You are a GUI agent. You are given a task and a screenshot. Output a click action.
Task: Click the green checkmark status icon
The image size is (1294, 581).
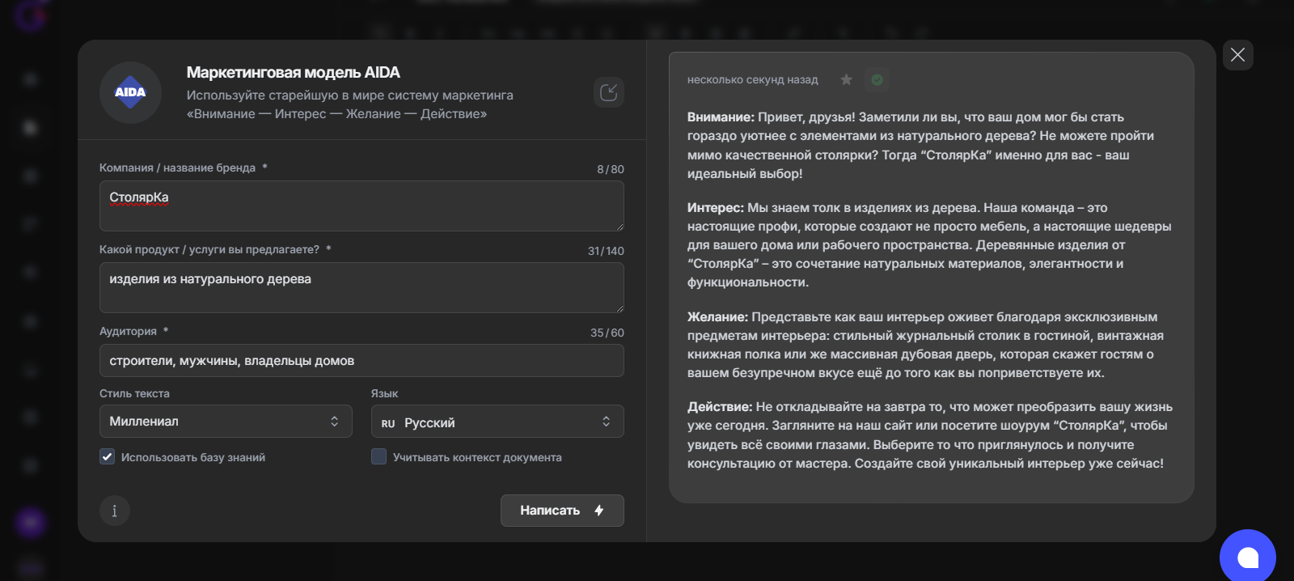(x=877, y=79)
